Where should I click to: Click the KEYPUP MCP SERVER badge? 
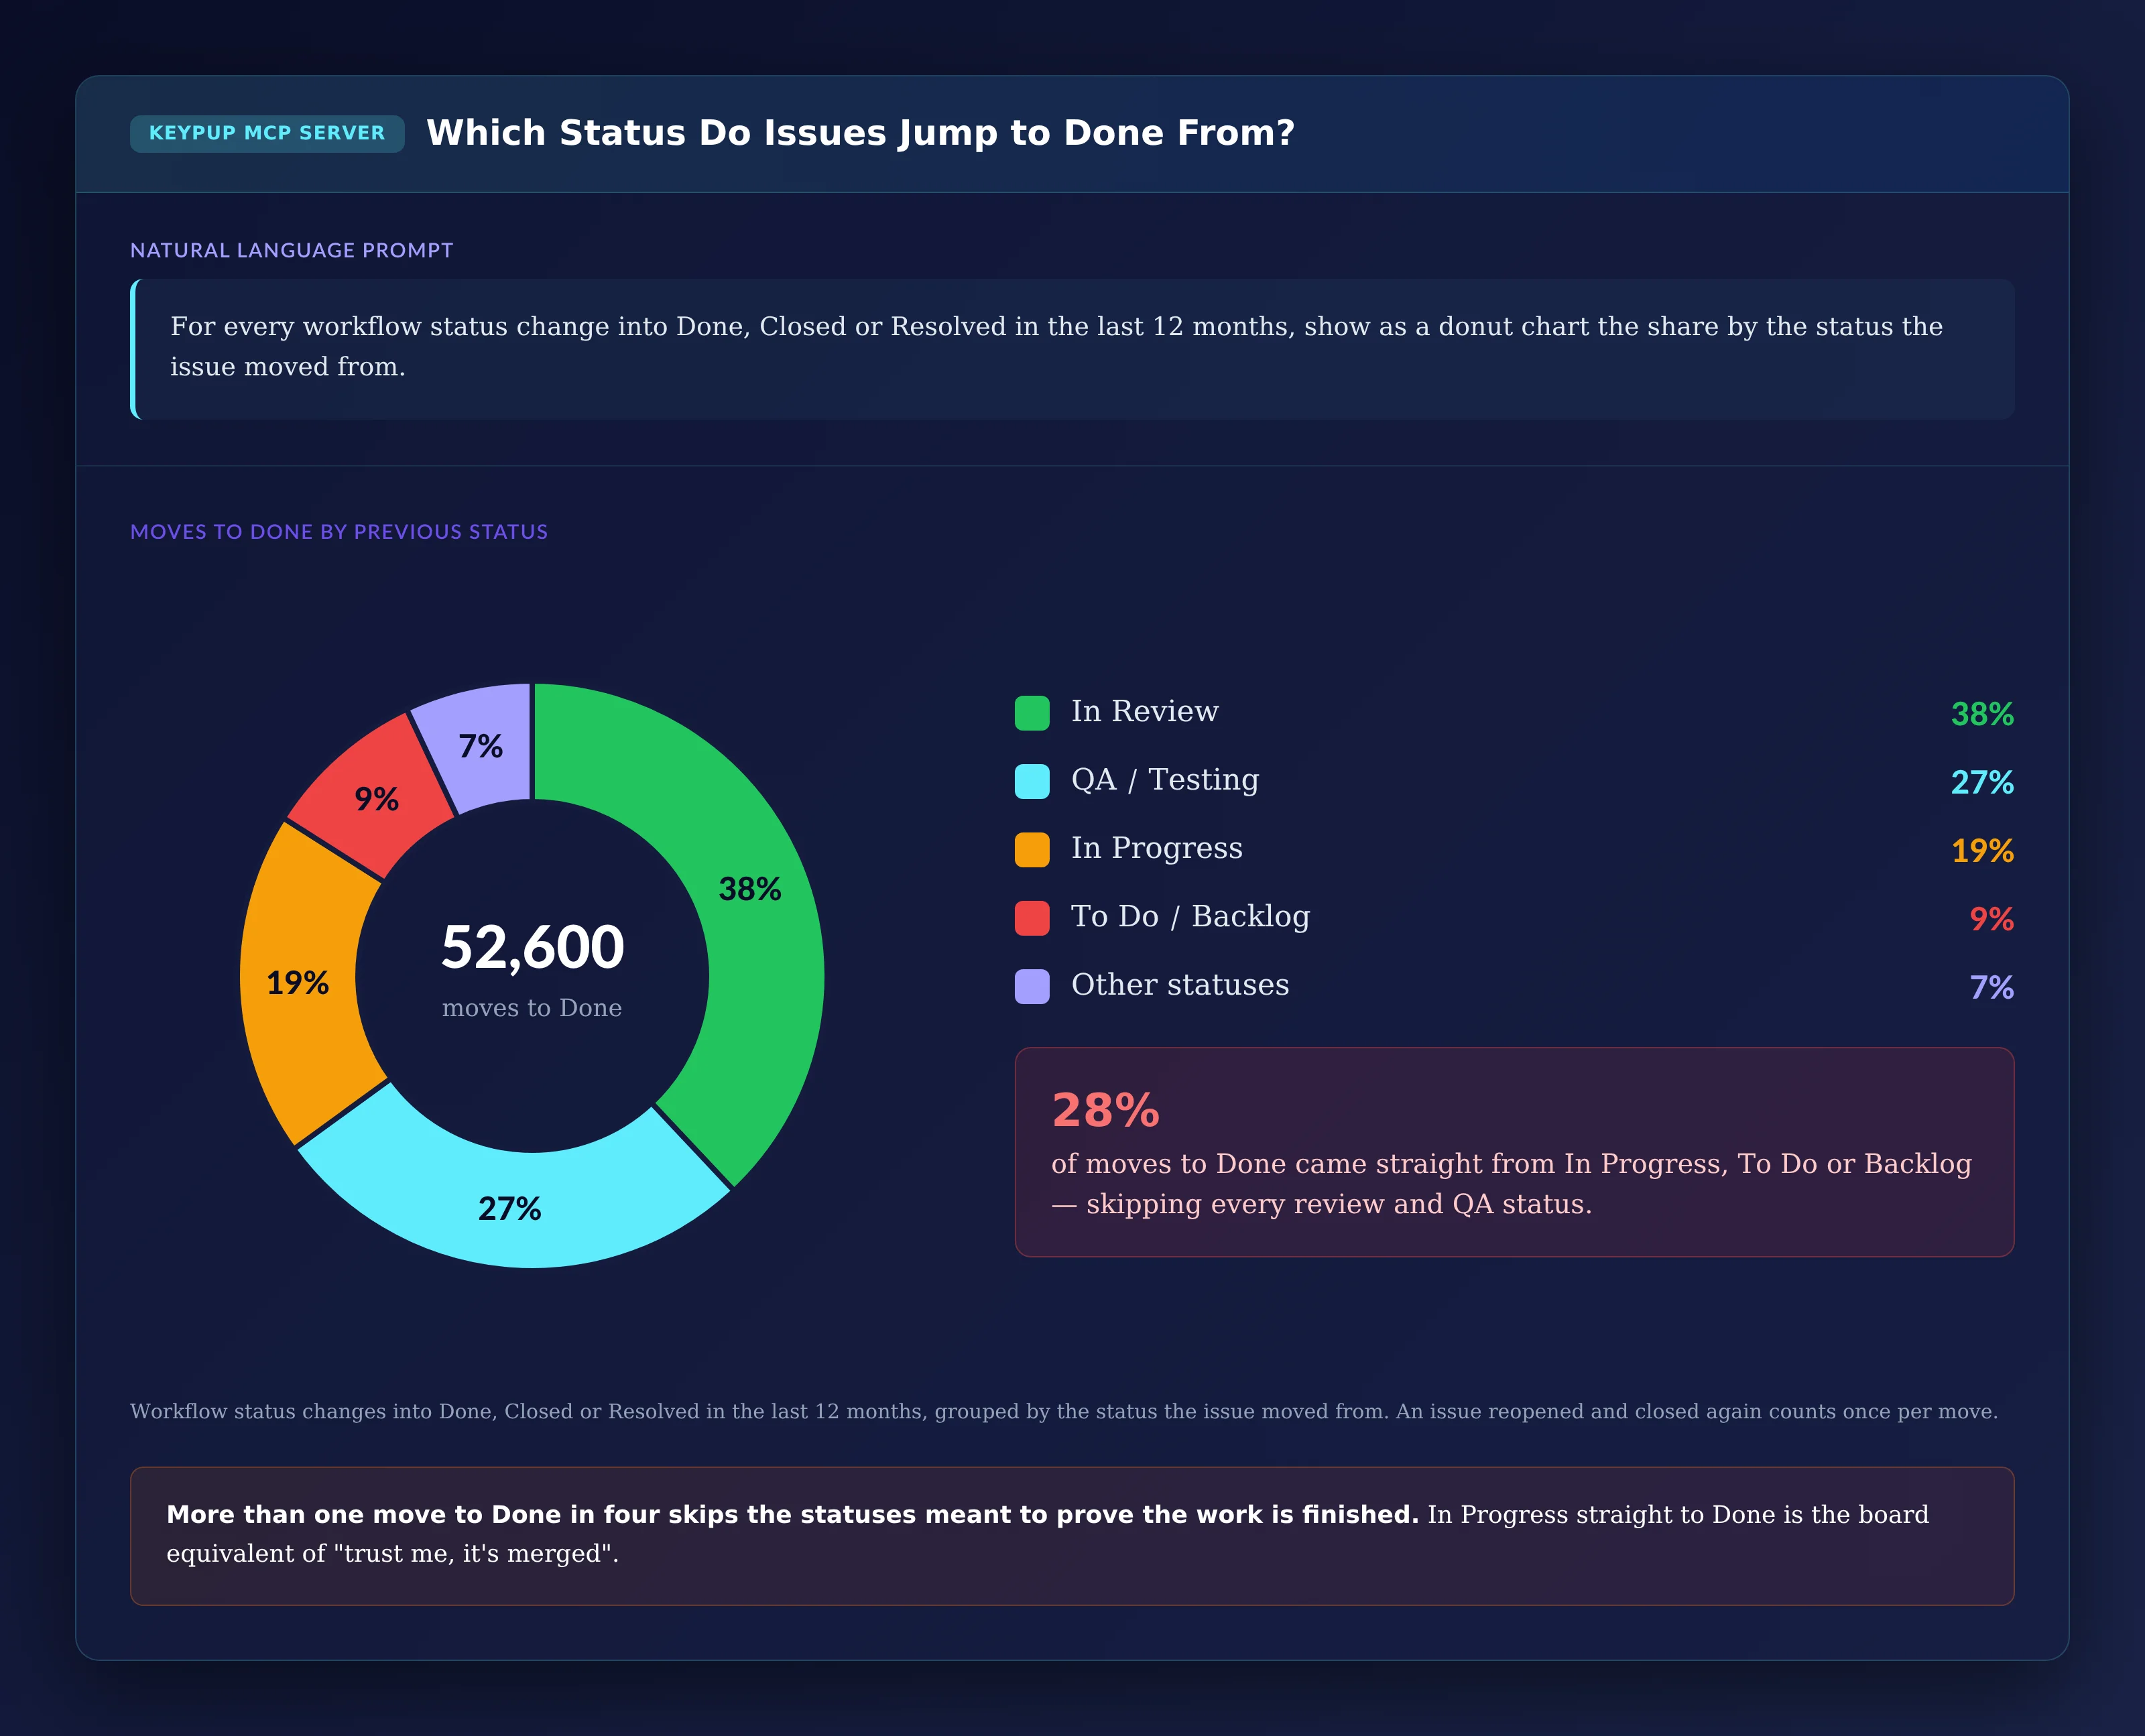point(267,133)
